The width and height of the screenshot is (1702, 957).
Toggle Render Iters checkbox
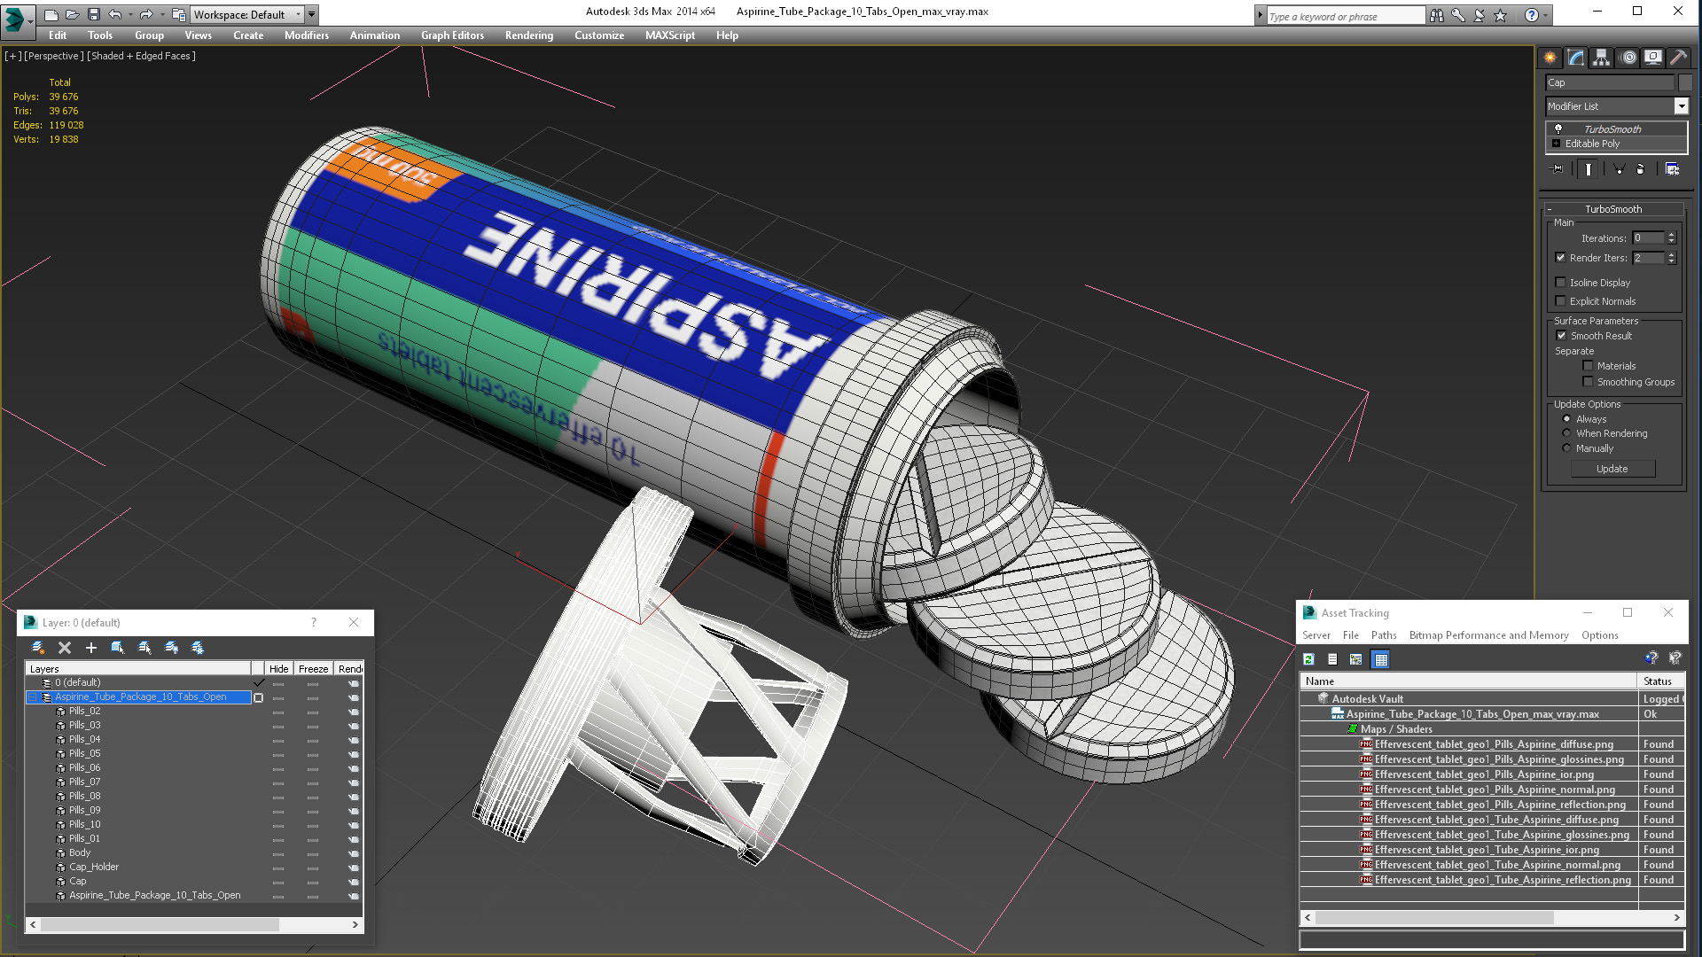tap(1560, 258)
